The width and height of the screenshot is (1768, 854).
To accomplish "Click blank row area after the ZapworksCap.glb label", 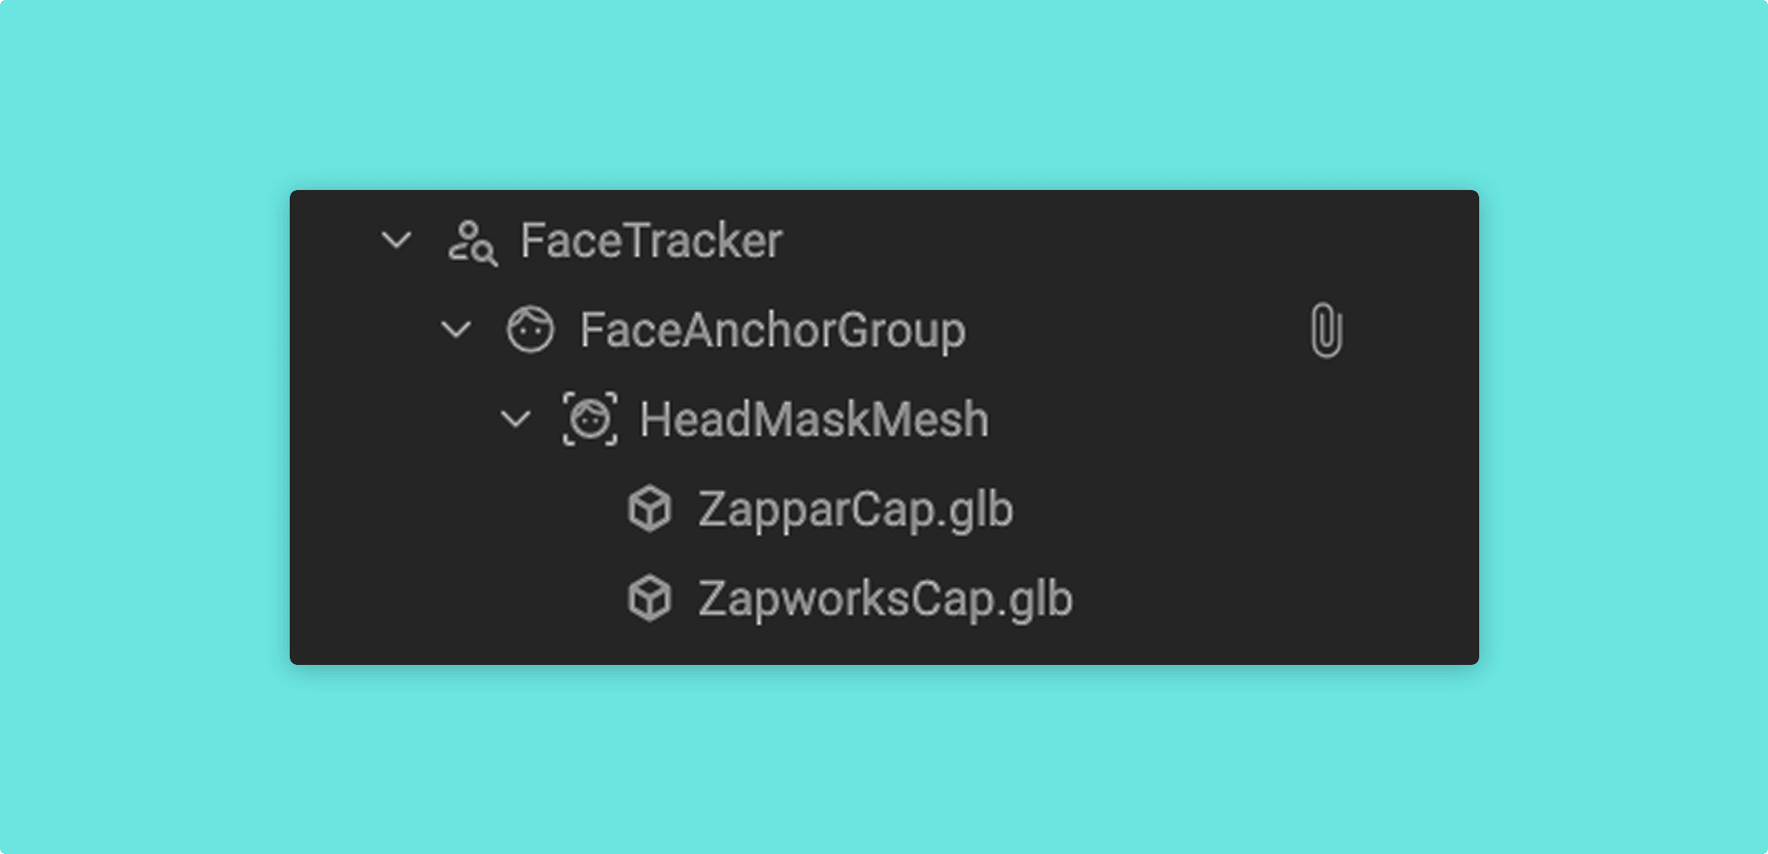I will (1273, 599).
